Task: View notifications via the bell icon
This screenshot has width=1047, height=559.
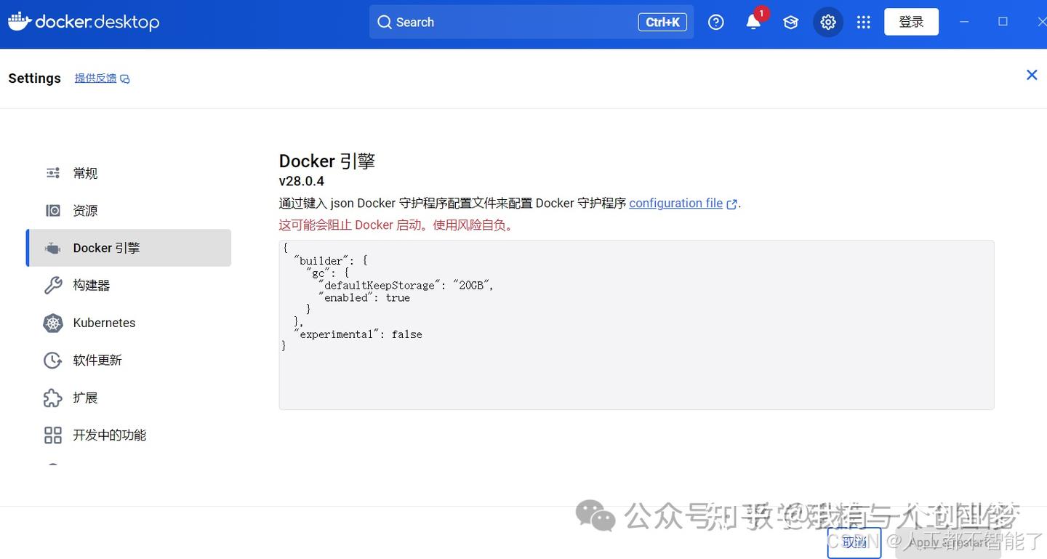Action: (753, 22)
